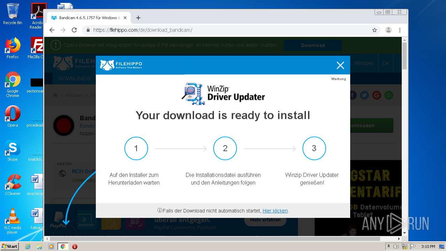
Task: Open a new tab with the plus button
Action: point(138,18)
